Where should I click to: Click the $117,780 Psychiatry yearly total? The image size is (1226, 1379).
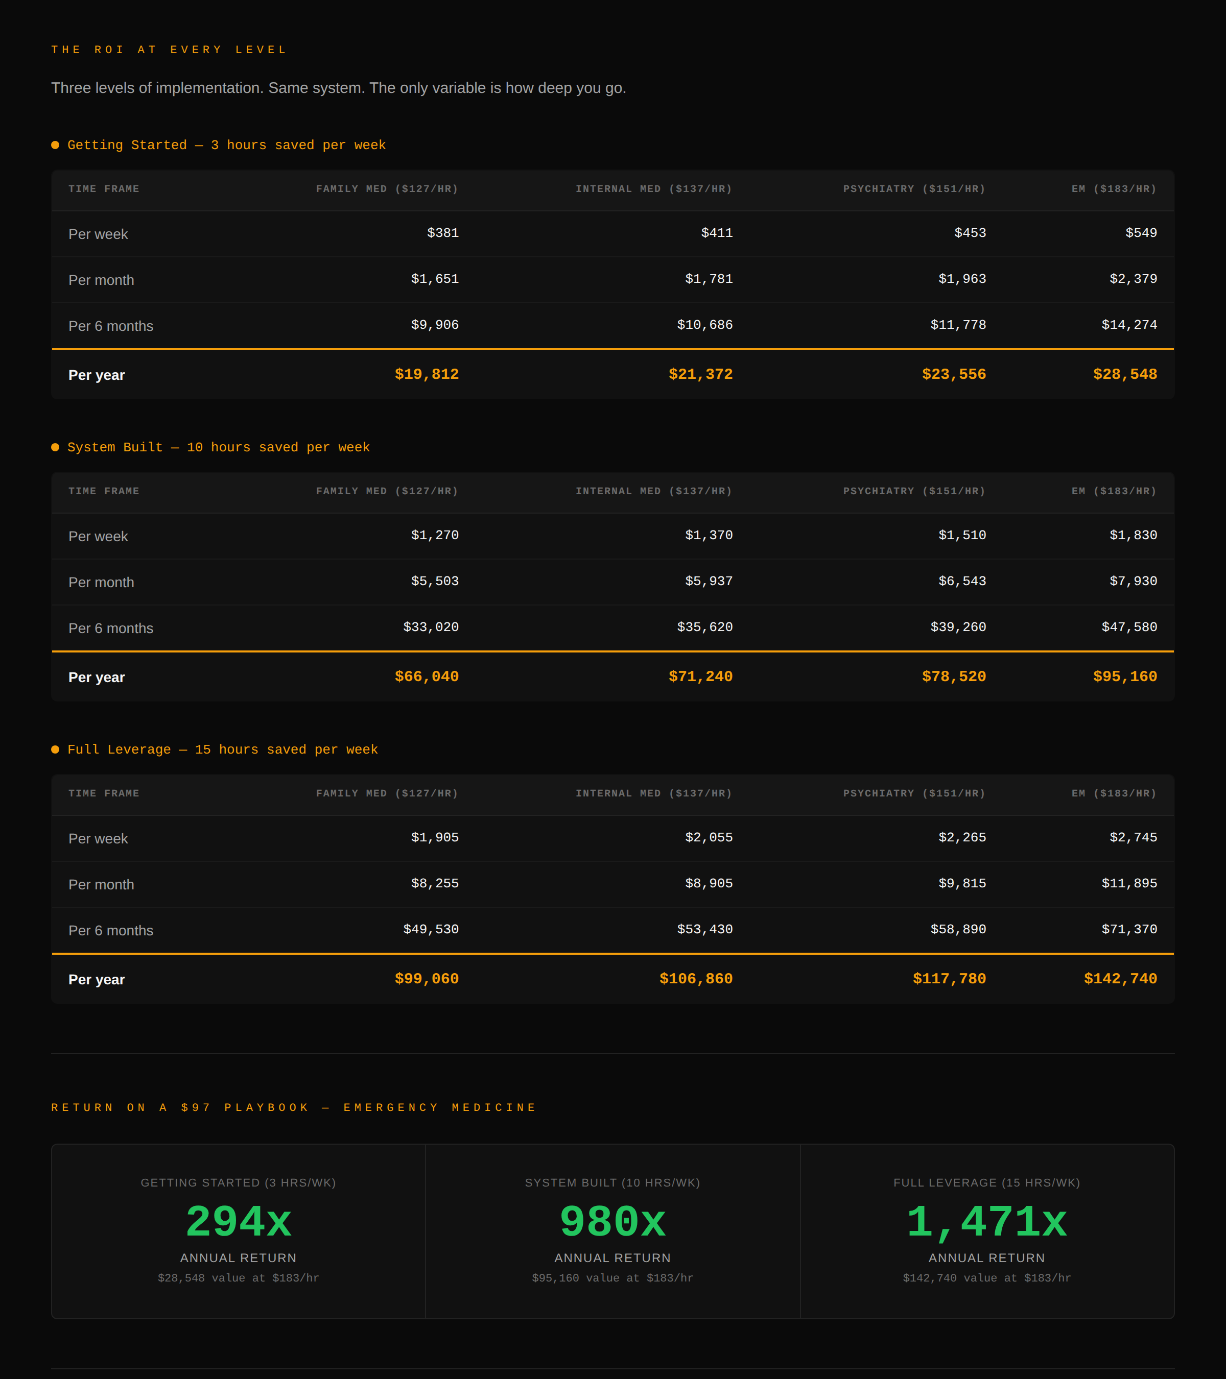coord(949,979)
